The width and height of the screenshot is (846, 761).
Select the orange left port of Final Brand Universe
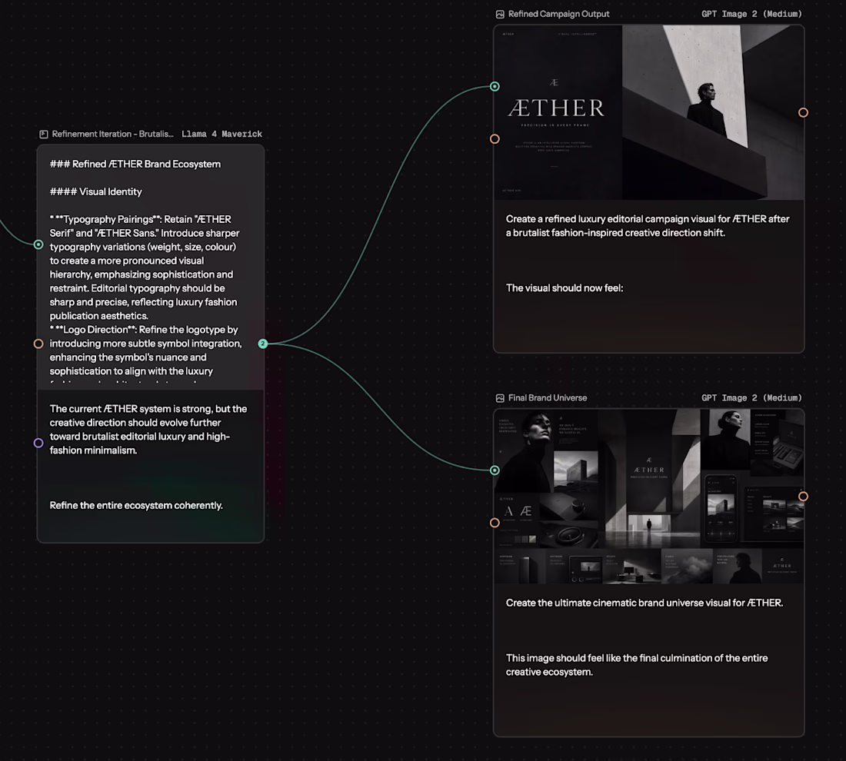pyautogui.click(x=495, y=523)
